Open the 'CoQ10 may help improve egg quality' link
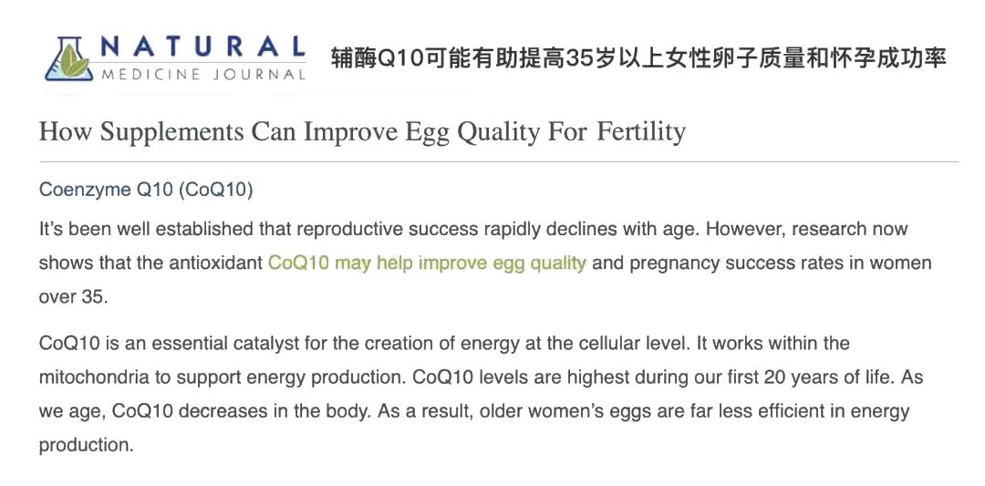985x486 pixels. (427, 263)
